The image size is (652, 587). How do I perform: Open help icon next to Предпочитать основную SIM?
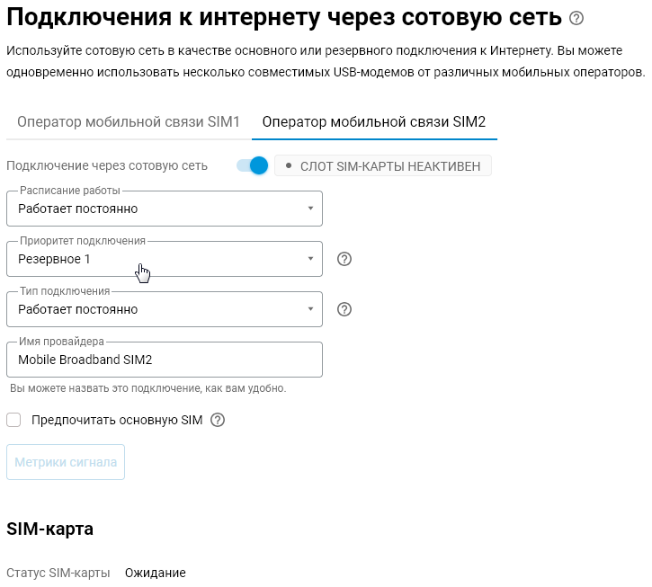click(218, 420)
